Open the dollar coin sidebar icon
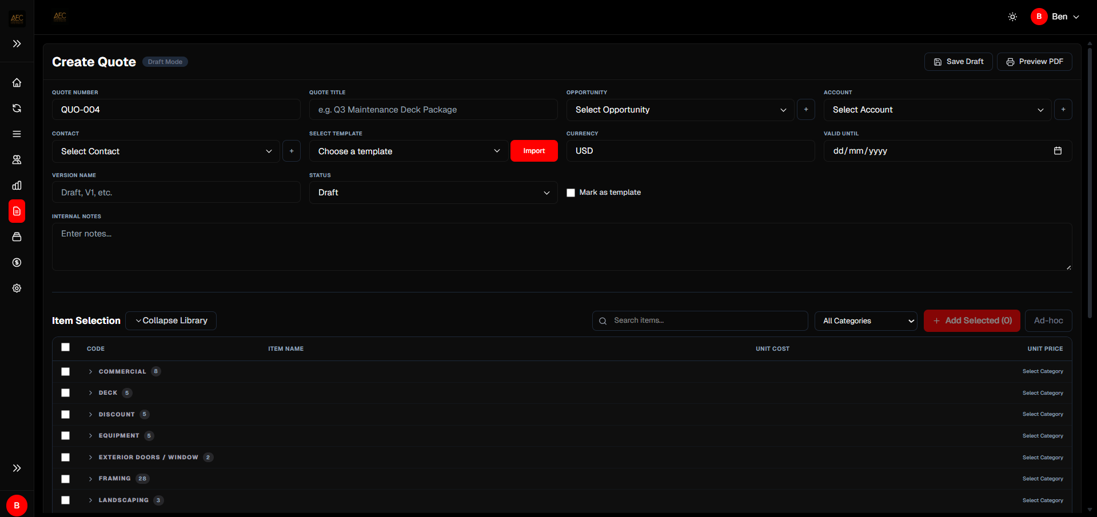1097x517 pixels. click(x=17, y=263)
